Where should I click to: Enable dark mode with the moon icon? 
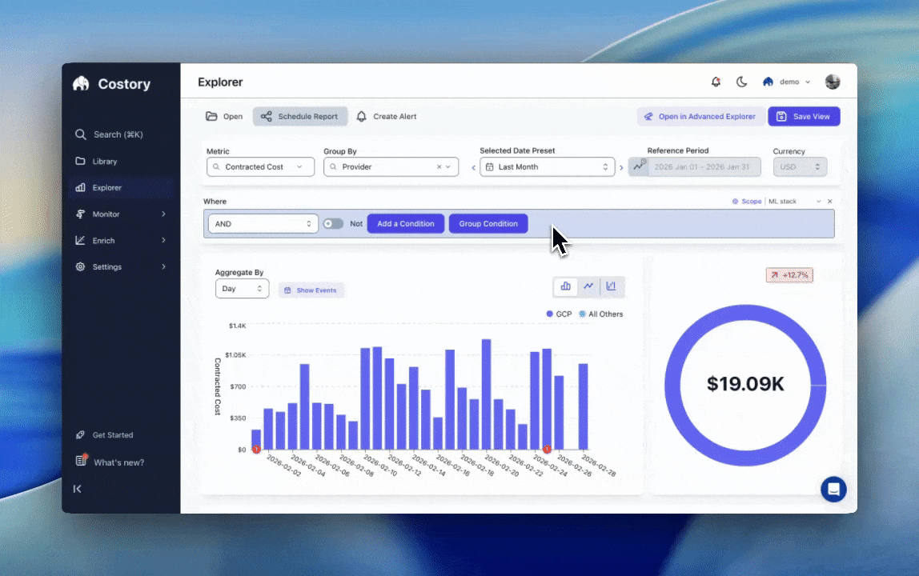[741, 82]
